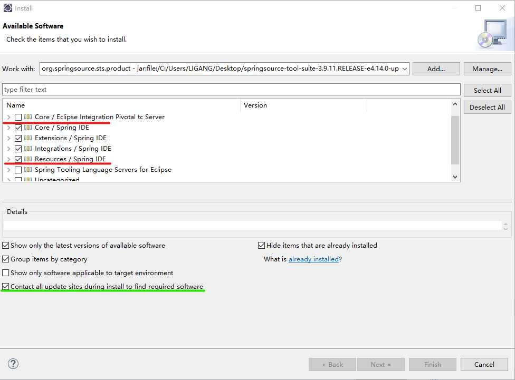The height and width of the screenshot is (380, 515).
Task: Open the Work with dropdown arrow
Action: pos(405,69)
